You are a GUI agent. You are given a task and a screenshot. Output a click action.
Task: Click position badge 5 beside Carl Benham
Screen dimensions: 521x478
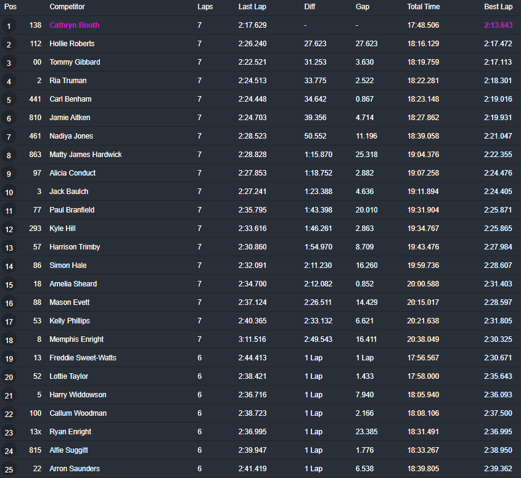(x=9, y=100)
